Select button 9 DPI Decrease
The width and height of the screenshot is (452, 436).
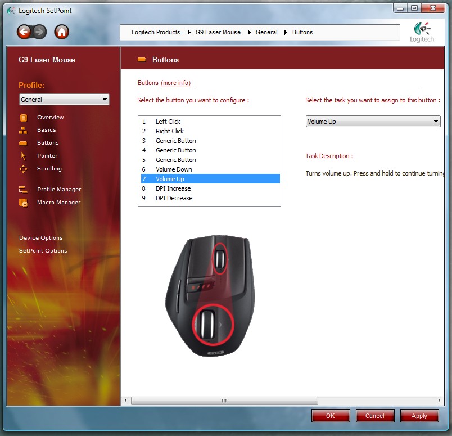[x=210, y=198]
